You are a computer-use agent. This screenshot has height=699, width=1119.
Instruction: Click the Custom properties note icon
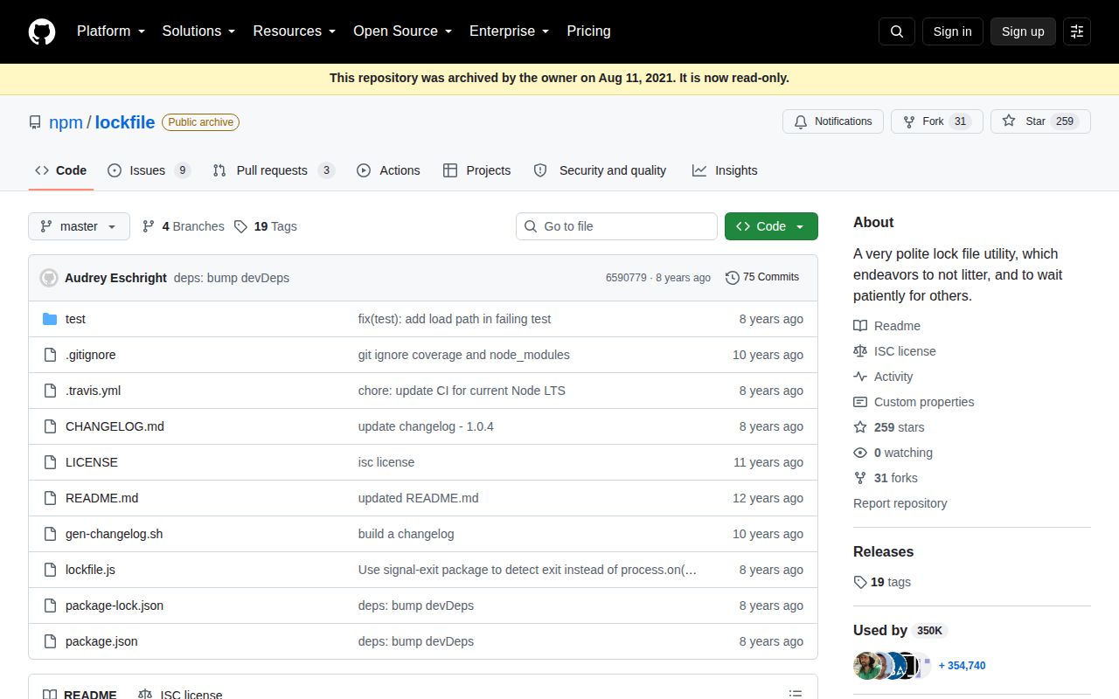point(860,402)
